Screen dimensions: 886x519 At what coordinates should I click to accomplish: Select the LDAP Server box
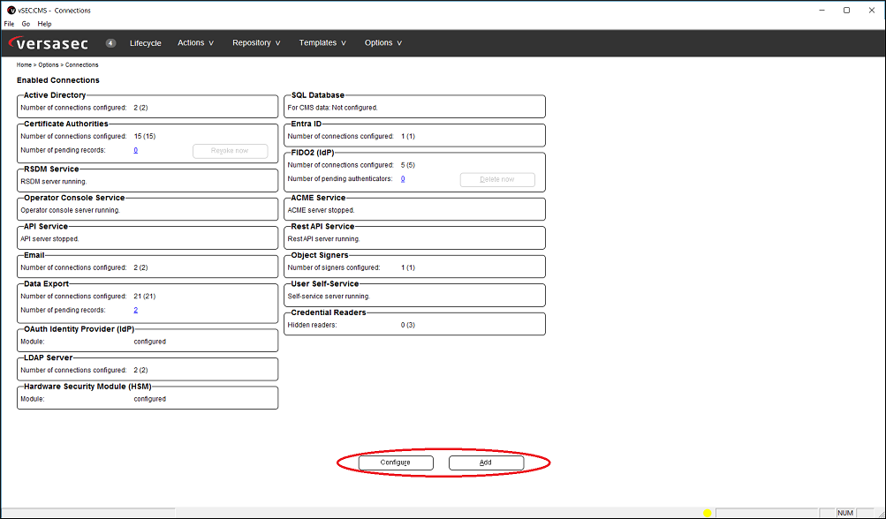[148, 367]
